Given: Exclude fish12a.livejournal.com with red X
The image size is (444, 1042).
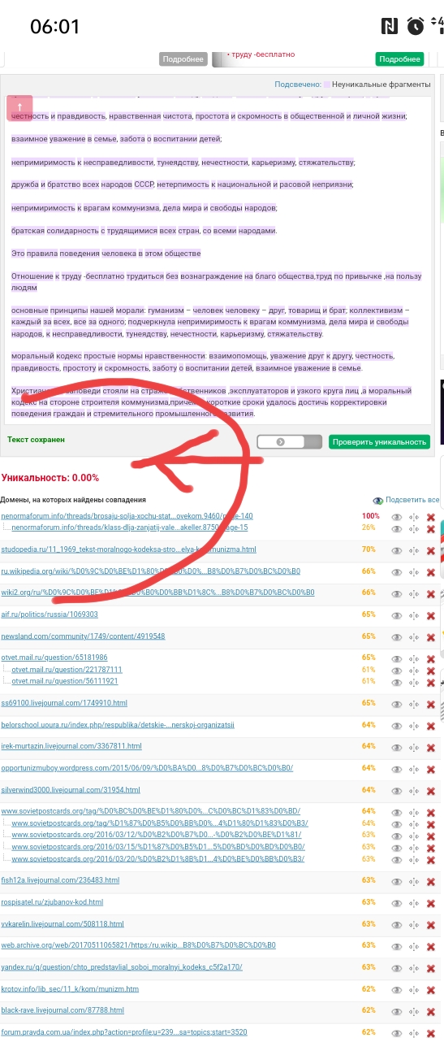Looking at the screenshot, I should click(431, 880).
